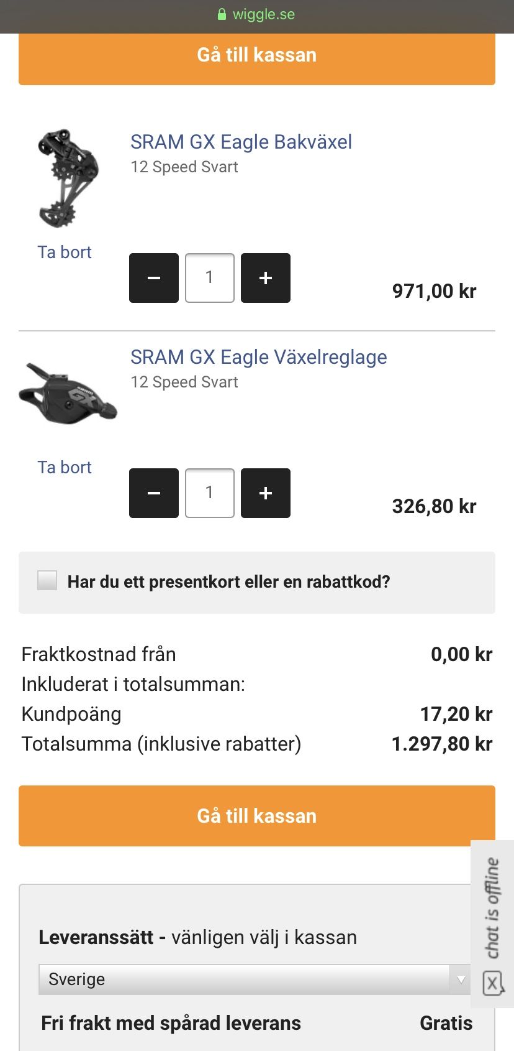This screenshot has height=1051, width=514.
Task: Open the Sverige delivery country dropdown
Action: [255, 979]
